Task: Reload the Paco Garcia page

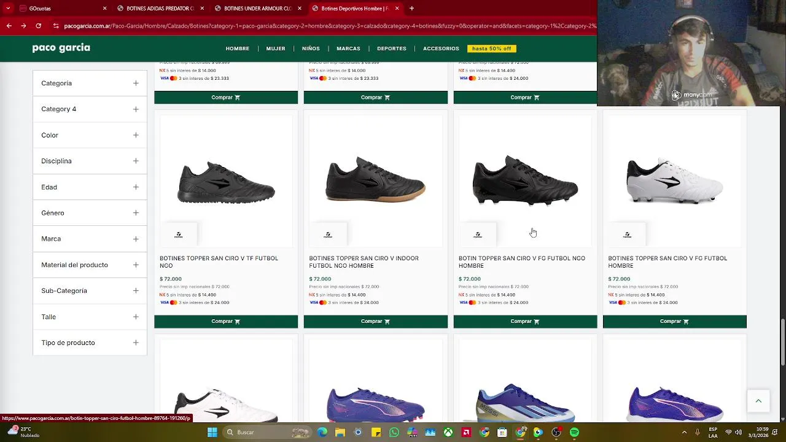Action: pyautogui.click(x=38, y=26)
